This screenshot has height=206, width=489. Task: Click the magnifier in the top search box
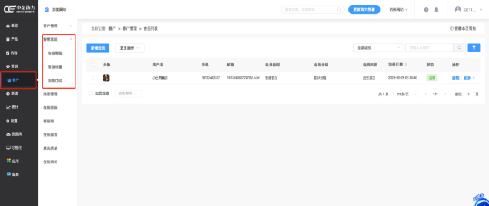[x=339, y=9]
